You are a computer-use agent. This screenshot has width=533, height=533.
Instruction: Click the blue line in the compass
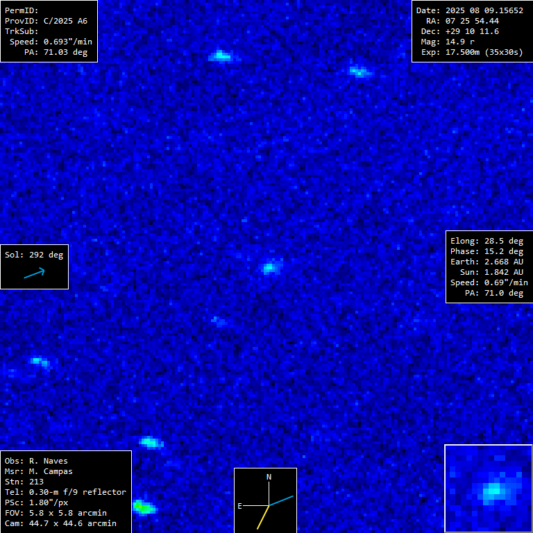(x=282, y=500)
